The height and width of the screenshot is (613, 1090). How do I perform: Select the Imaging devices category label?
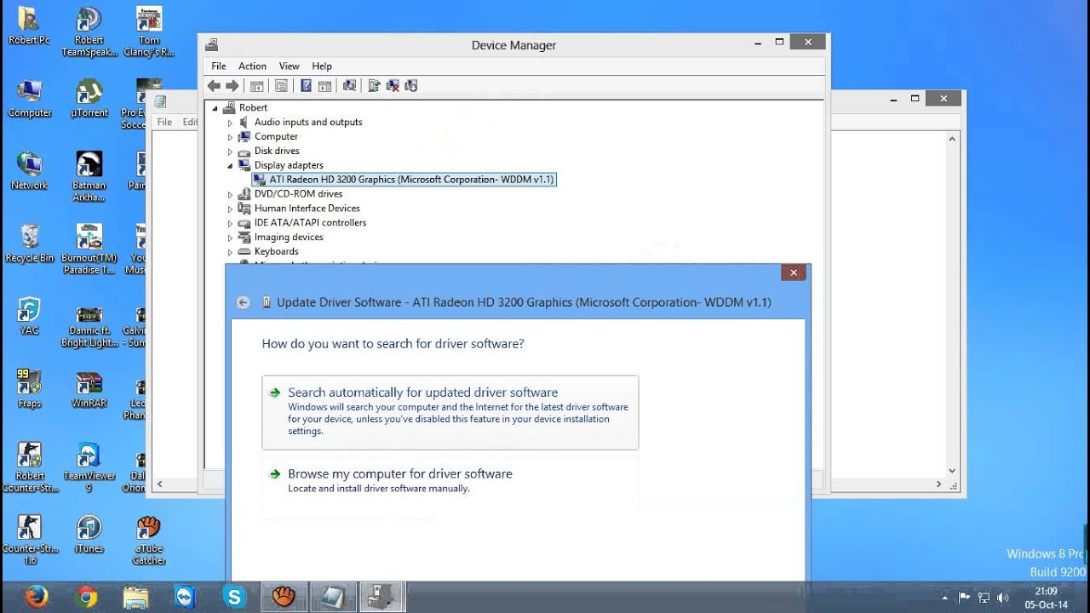point(289,238)
